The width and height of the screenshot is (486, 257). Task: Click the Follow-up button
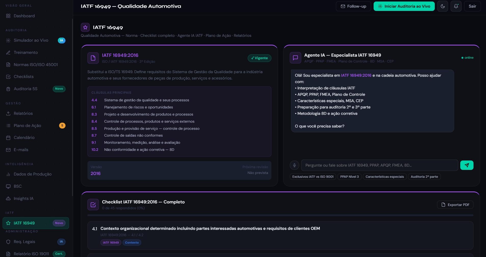point(353,6)
